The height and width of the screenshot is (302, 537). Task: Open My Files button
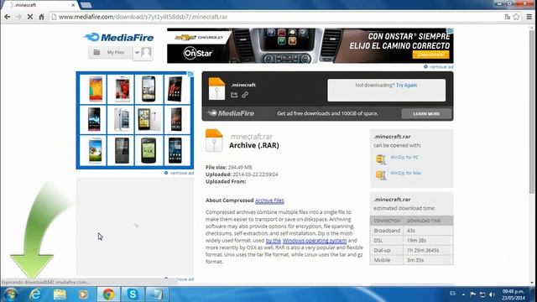coord(110,52)
